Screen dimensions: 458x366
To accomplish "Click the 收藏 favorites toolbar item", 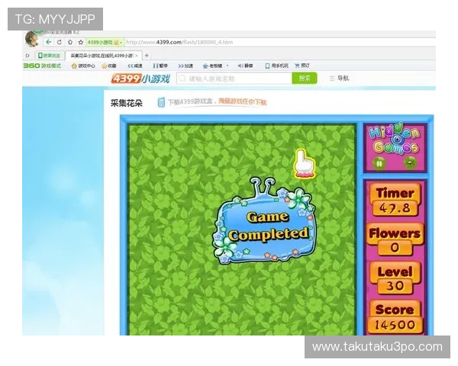I will tap(108, 66).
